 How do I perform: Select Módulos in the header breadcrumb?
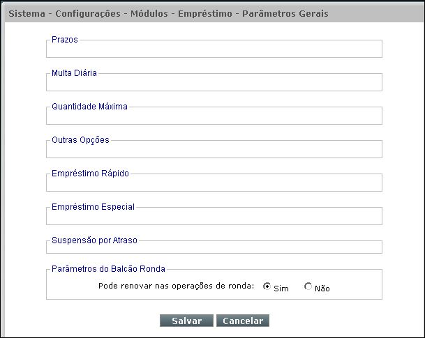click(149, 13)
